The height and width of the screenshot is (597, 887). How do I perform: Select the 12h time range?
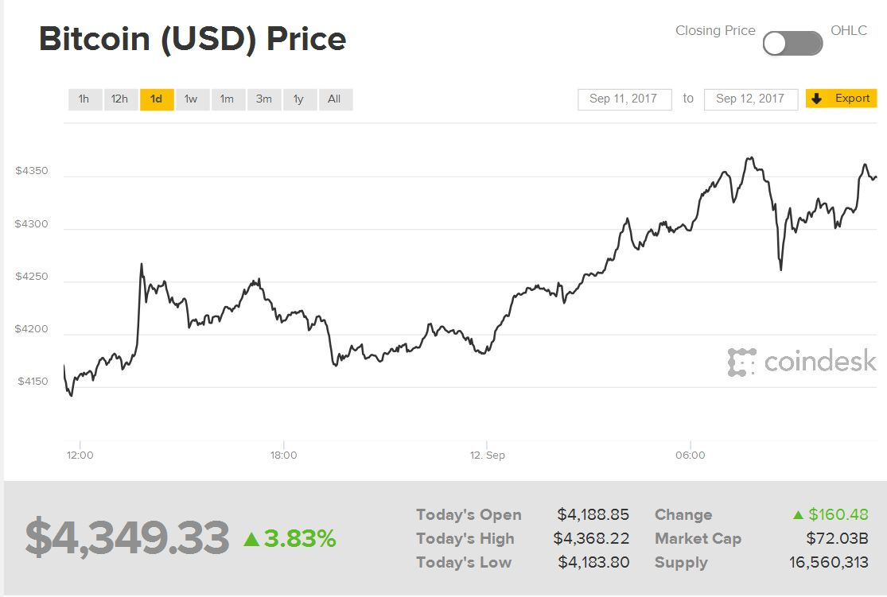[120, 99]
